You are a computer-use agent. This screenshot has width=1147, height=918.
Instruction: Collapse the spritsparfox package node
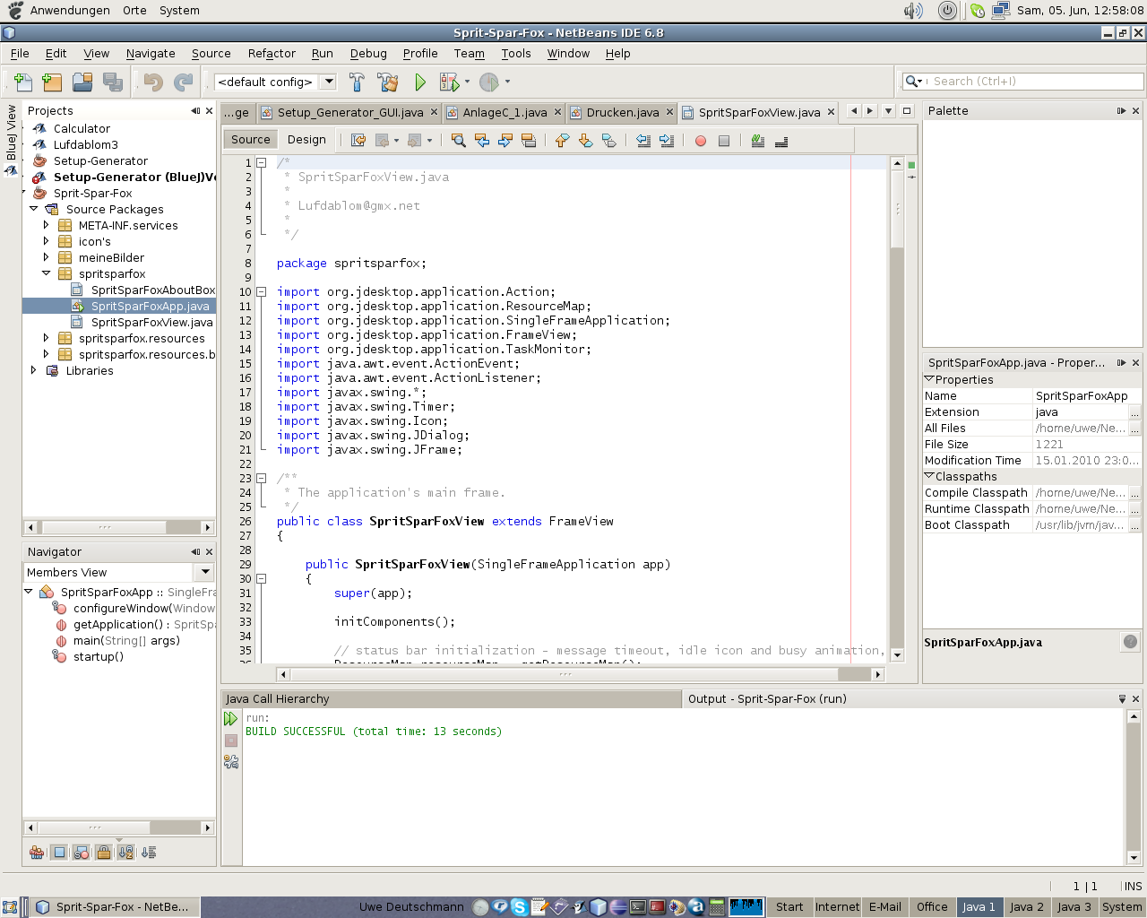[x=47, y=273]
